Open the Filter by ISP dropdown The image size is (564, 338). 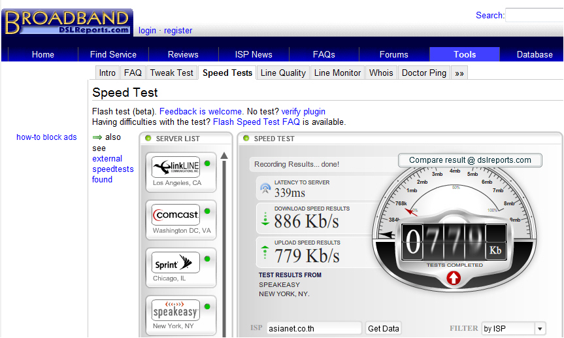[514, 329]
